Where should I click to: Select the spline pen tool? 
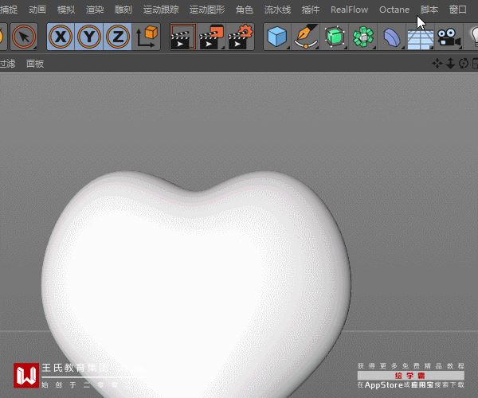click(306, 37)
